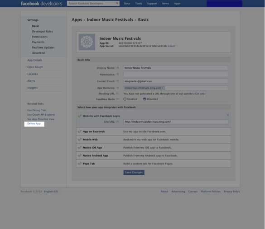Screen dimensions: 265x229
Task: Click the Native Android App checkmark icon
Action: [79, 155]
